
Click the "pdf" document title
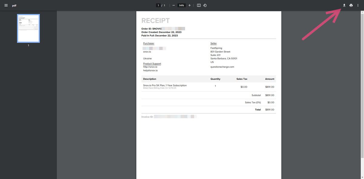(14, 5)
